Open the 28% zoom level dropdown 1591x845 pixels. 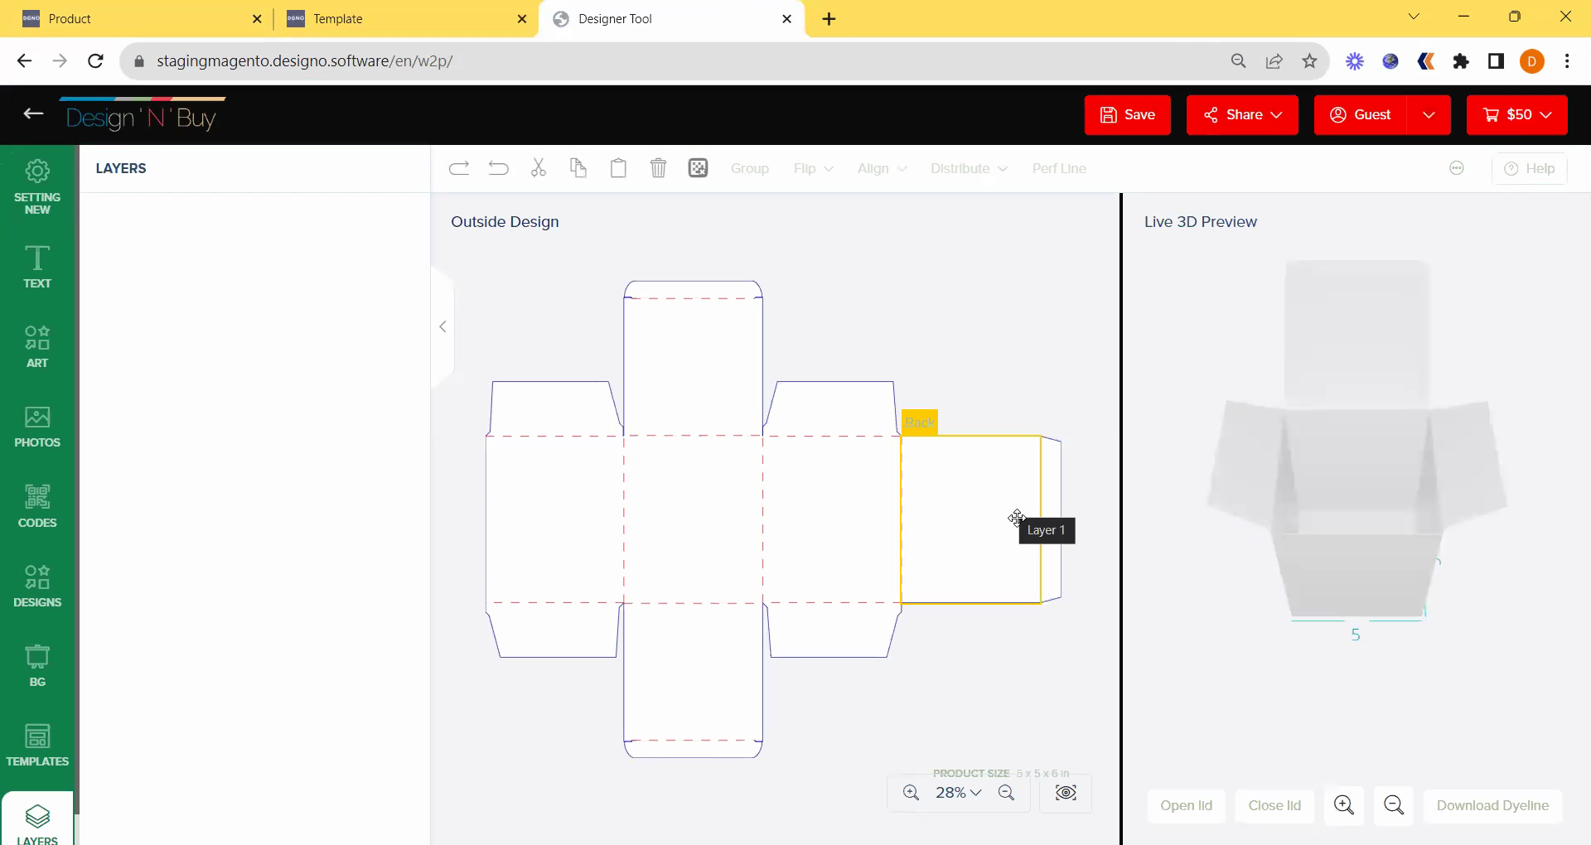click(958, 793)
